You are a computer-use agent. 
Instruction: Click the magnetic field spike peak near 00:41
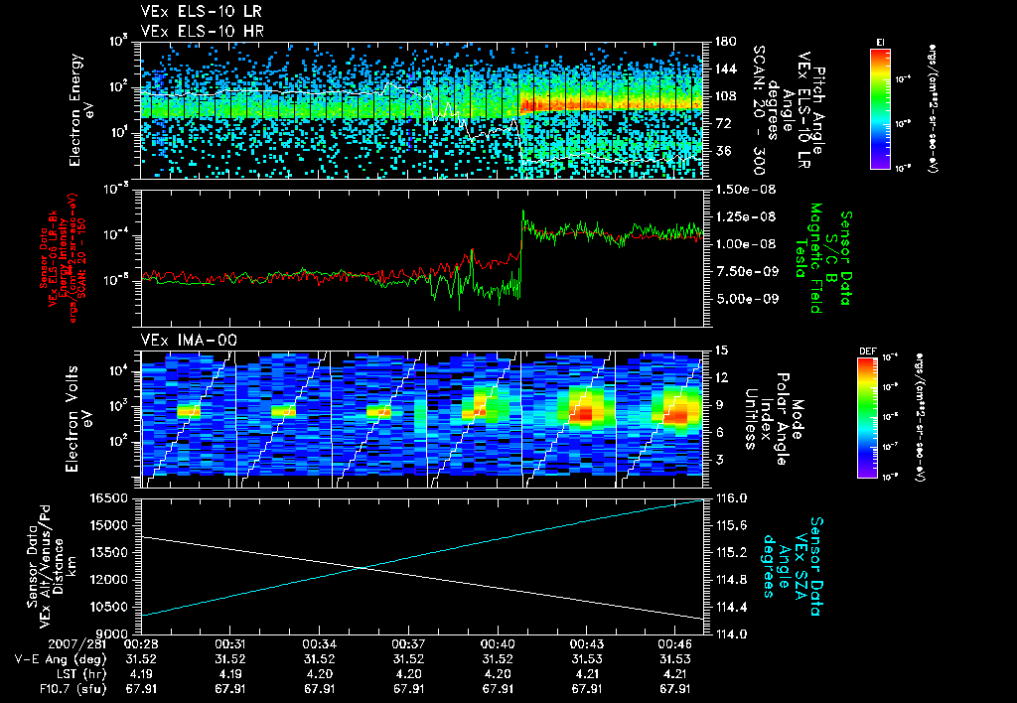[x=522, y=211]
